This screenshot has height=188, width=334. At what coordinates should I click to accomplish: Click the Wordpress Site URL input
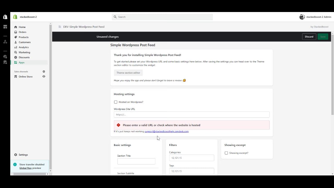192,115
